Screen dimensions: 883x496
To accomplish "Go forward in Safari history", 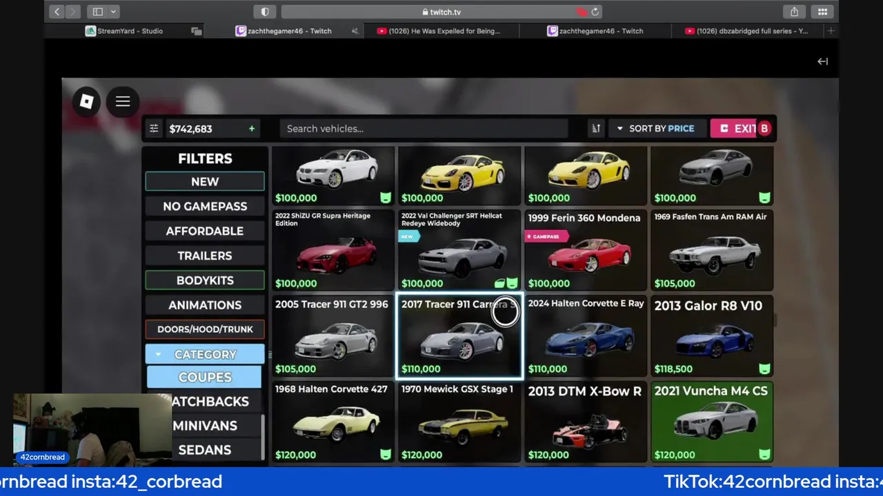I will [73, 12].
